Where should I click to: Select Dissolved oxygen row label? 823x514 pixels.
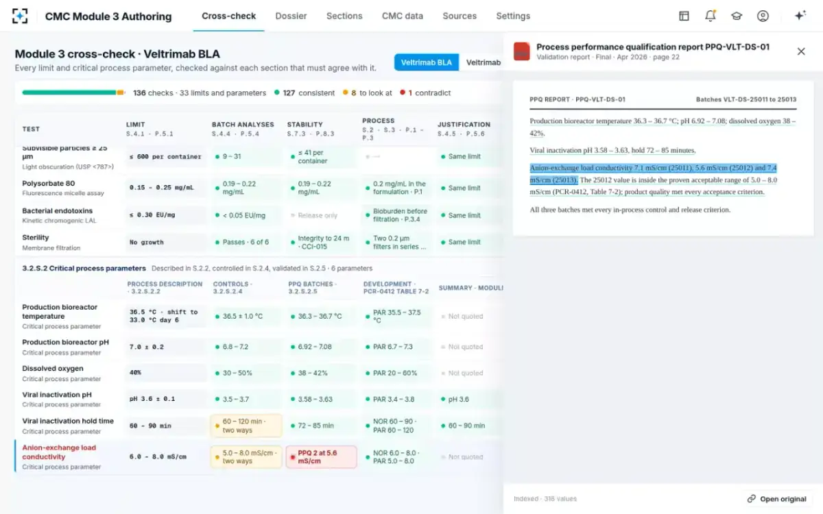pyautogui.click(x=53, y=369)
